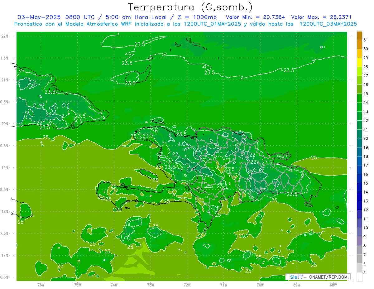
Task: Click the legend value "28"
Action: [366, 67]
